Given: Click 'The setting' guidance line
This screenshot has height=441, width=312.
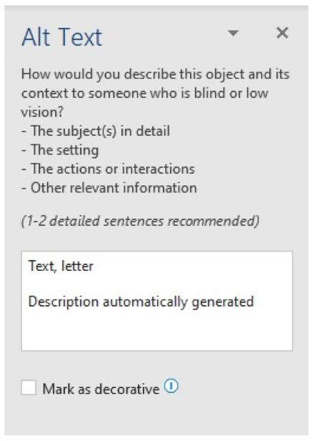Looking at the screenshot, I should pyautogui.click(x=60, y=150).
